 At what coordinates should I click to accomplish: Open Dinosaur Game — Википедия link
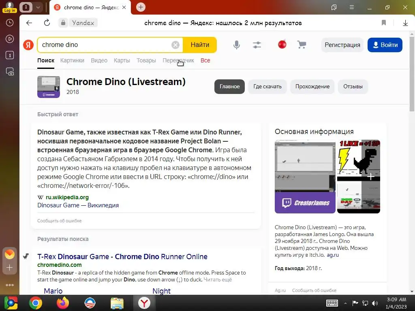[x=78, y=205]
